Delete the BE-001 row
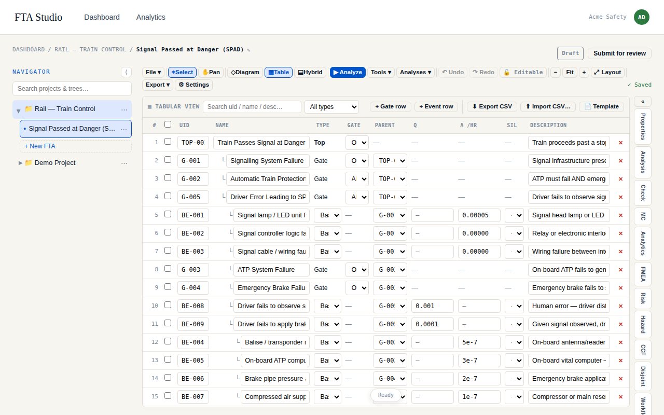Viewport: 664px width, 415px height. click(620, 215)
